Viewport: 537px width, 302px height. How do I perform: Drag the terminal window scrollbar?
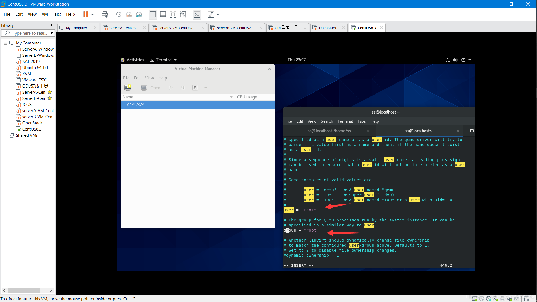point(473,265)
